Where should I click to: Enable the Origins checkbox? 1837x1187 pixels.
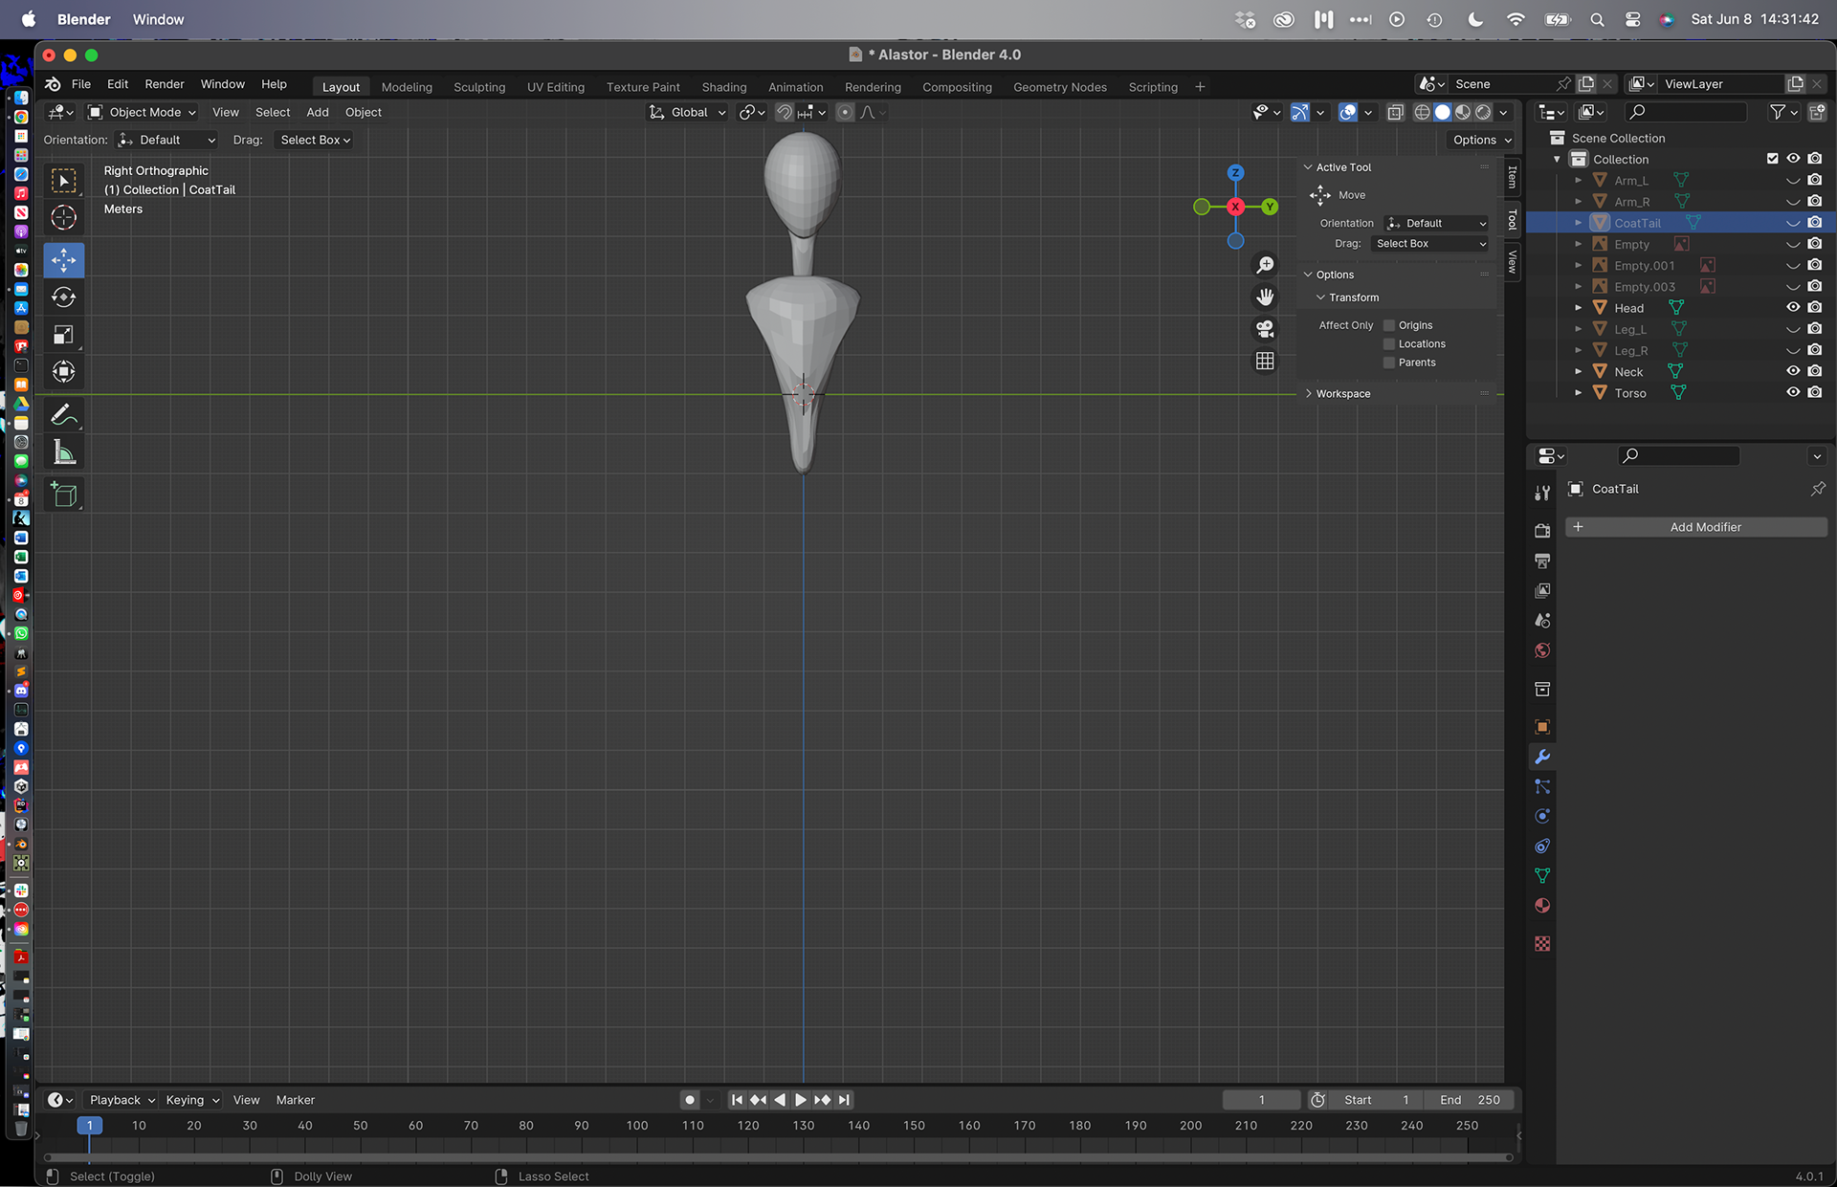(1389, 325)
